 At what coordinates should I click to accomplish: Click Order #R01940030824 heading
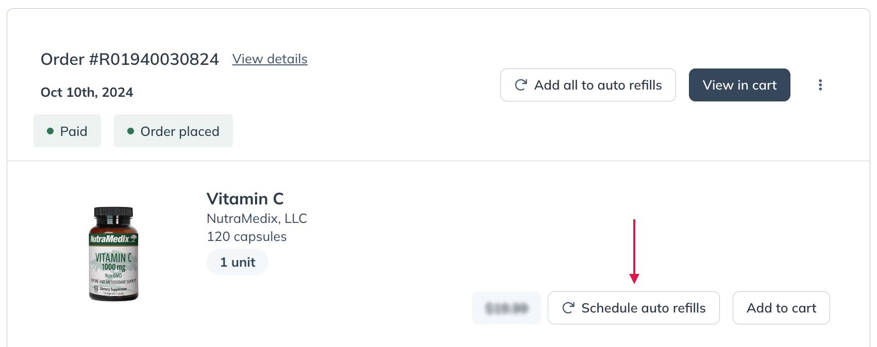(130, 59)
